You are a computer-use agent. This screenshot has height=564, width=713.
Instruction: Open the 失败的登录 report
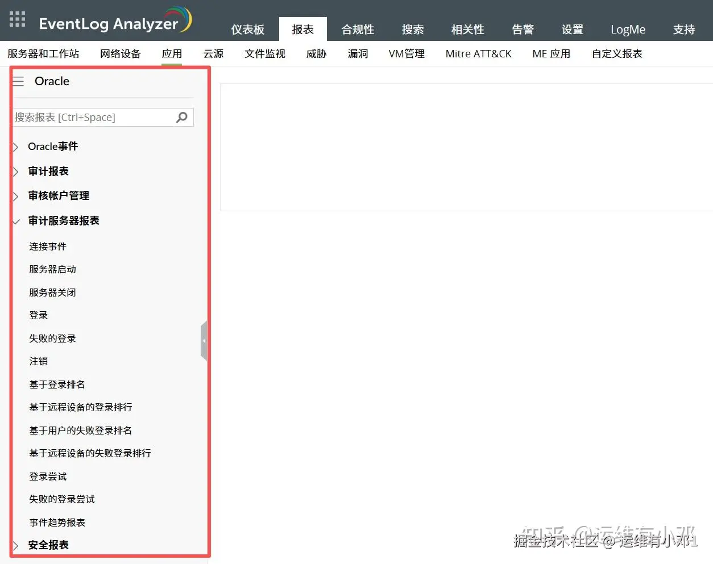[x=52, y=339]
